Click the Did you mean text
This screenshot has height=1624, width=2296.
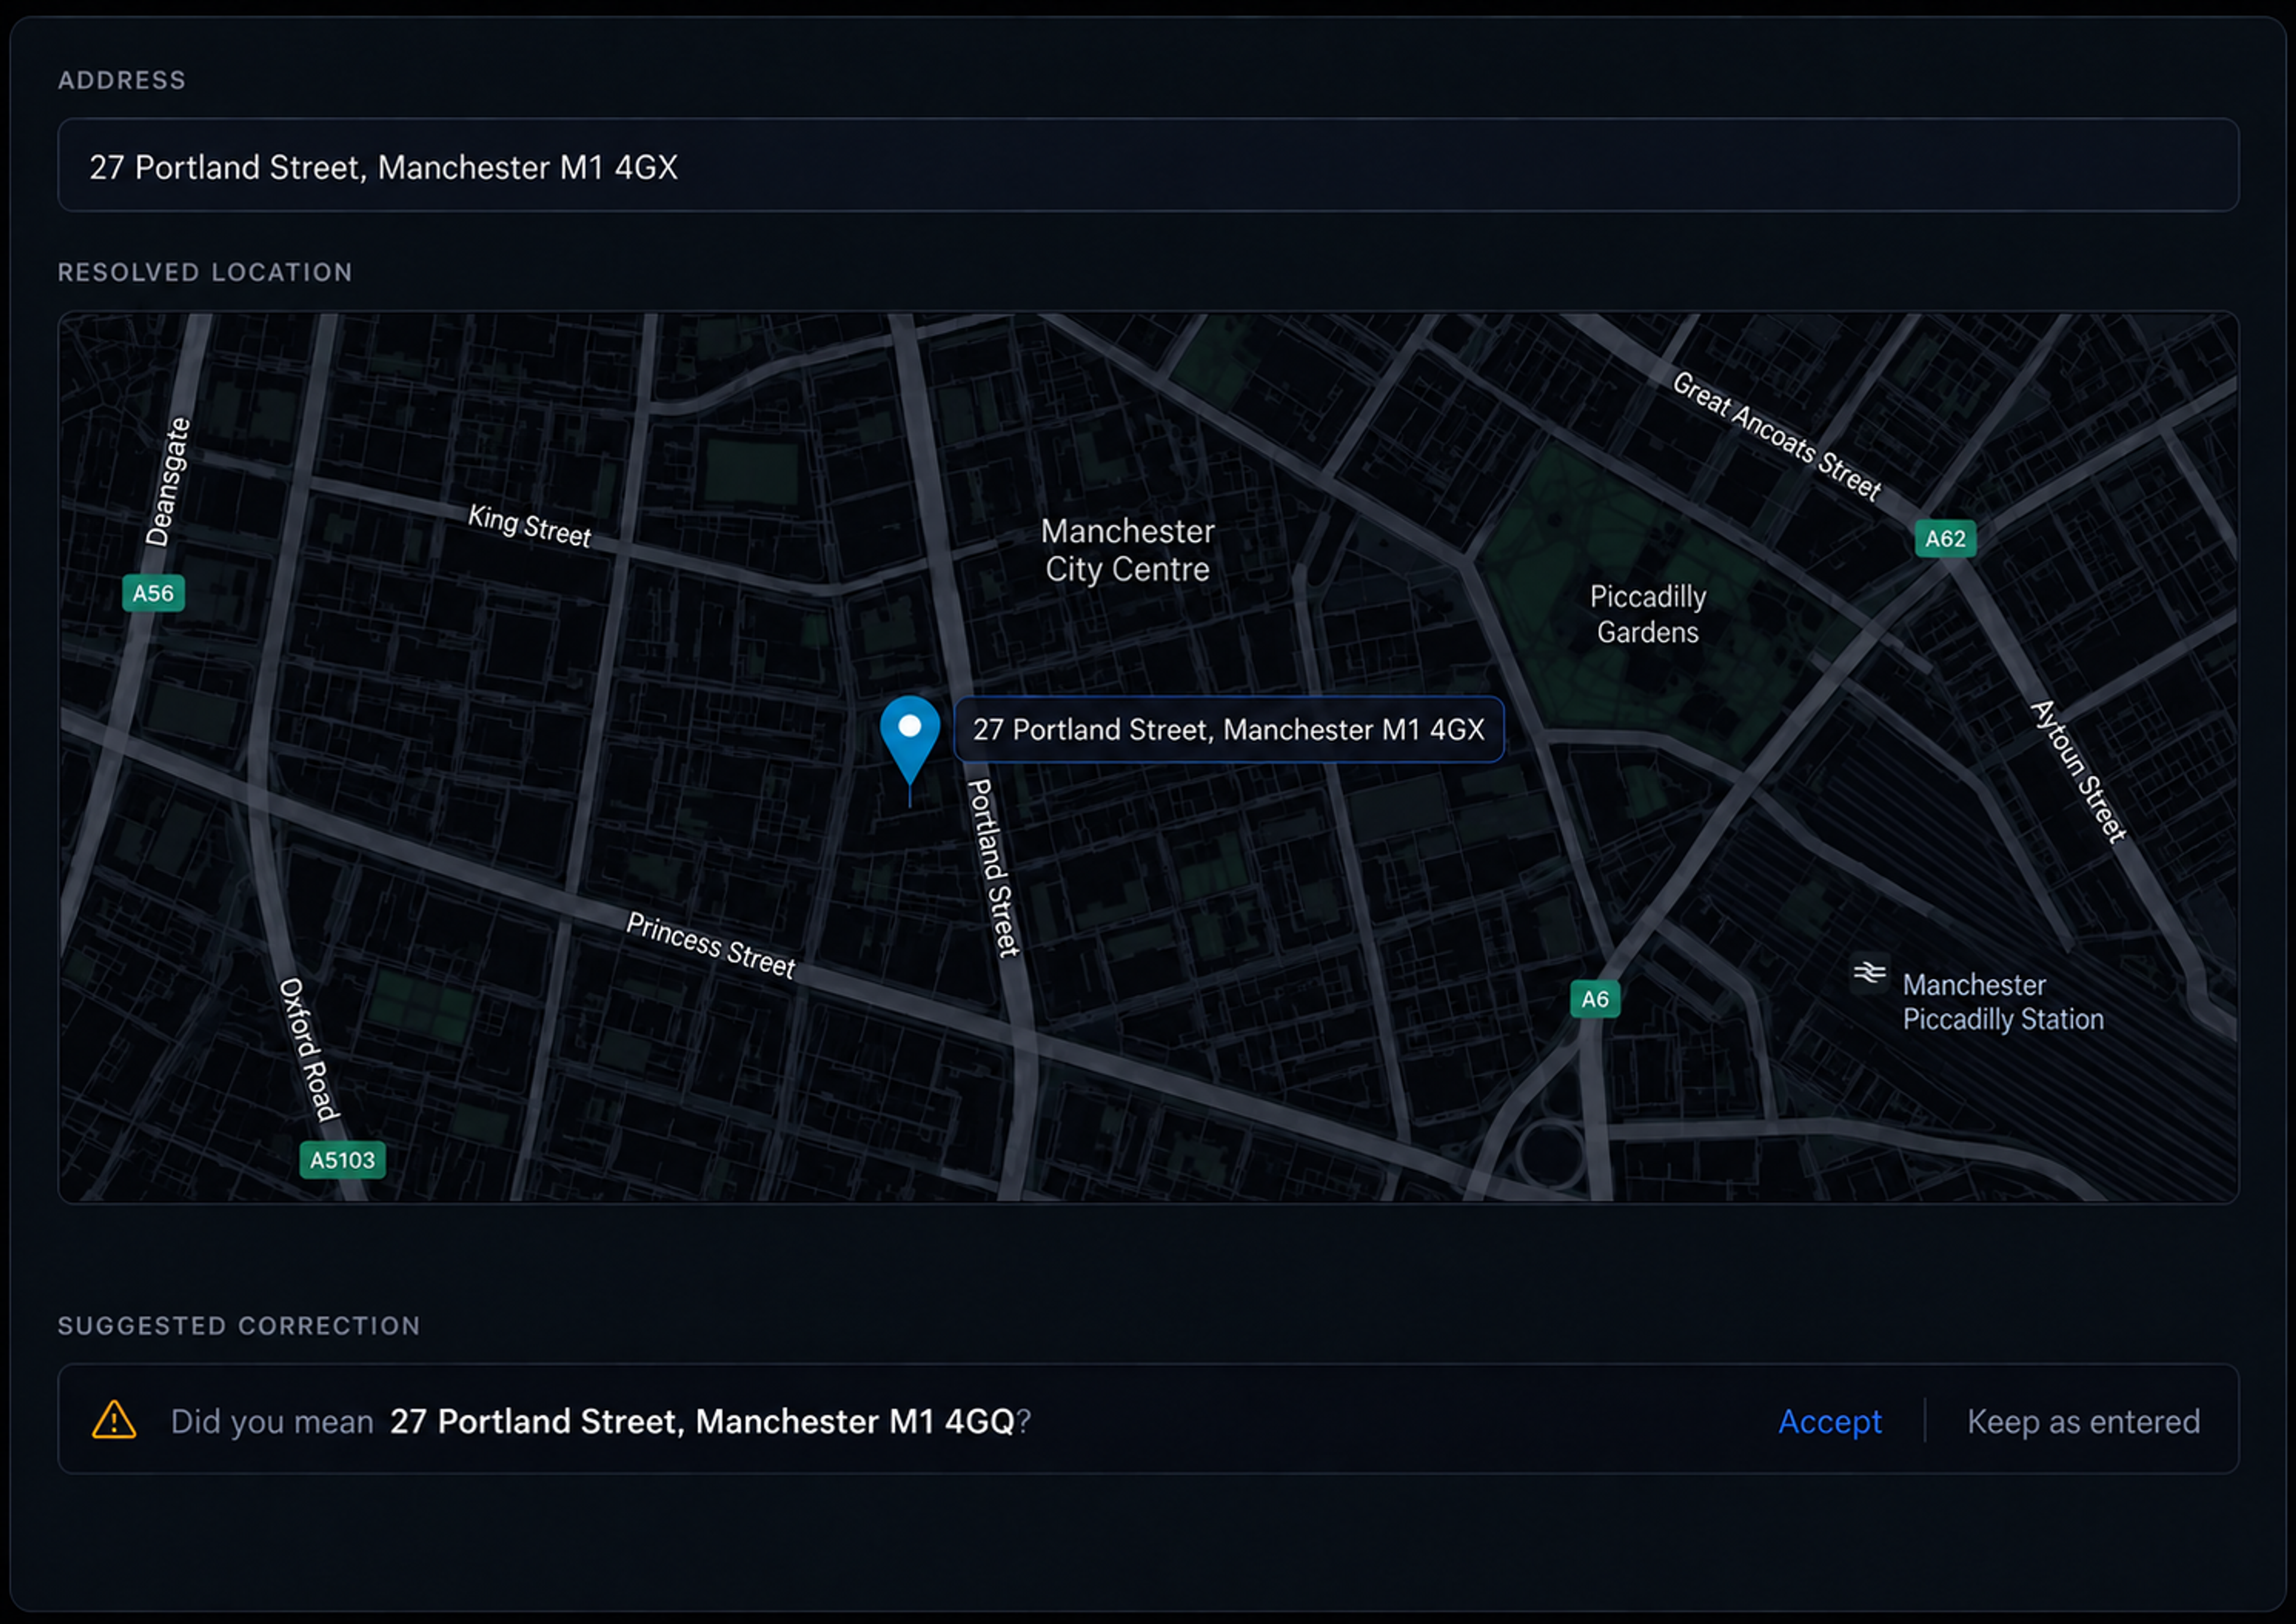pos(272,1421)
